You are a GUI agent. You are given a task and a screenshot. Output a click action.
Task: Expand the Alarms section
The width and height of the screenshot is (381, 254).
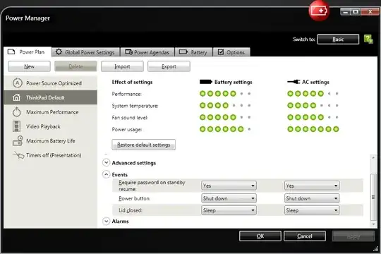(106, 221)
